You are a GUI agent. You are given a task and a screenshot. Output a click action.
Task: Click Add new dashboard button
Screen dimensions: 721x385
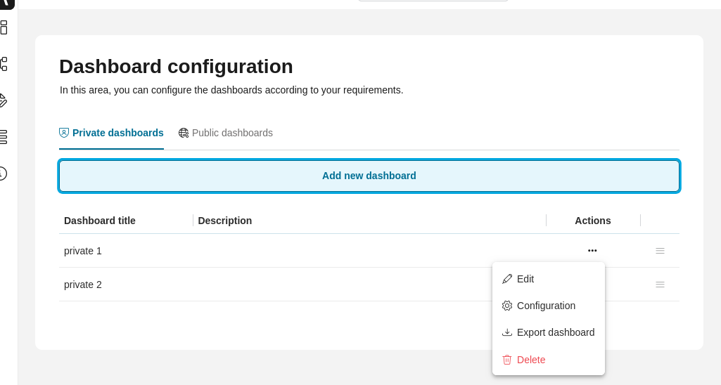pyautogui.click(x=369, y=176)
